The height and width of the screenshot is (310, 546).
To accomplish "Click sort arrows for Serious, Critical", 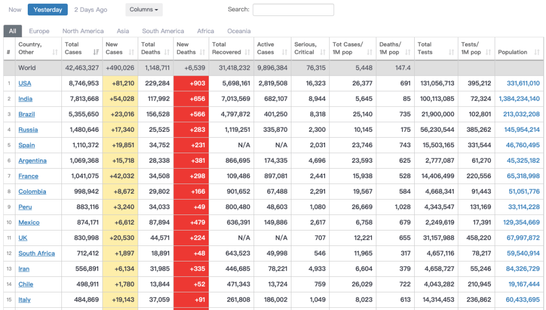I will (x=323, y=52).
